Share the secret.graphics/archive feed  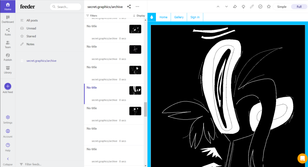[x=129, y=7]
